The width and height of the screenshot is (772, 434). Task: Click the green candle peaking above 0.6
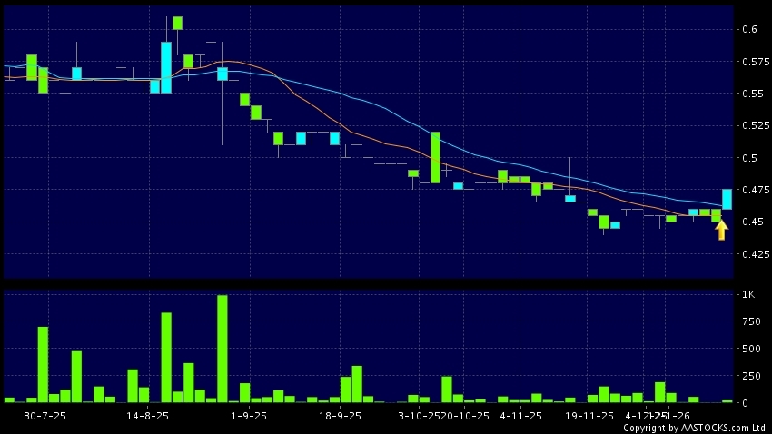coord(177,23)
